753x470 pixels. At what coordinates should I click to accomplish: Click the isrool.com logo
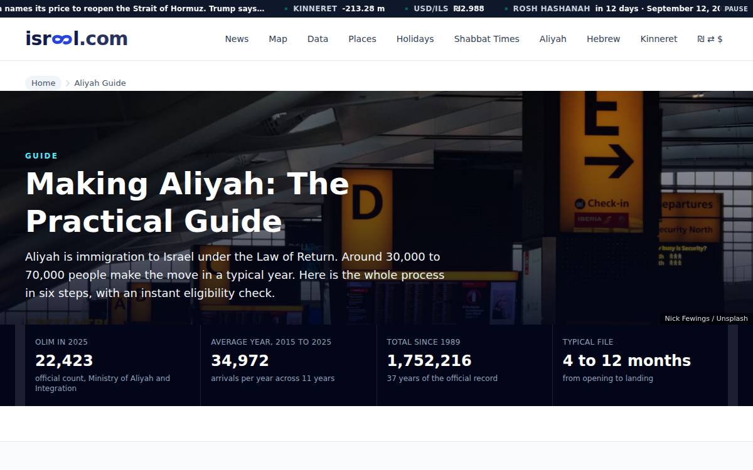coord(77,39)
